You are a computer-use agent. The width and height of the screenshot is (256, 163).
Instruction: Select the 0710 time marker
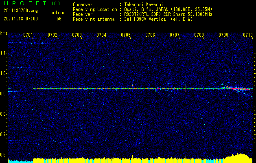tap(248, 35)
